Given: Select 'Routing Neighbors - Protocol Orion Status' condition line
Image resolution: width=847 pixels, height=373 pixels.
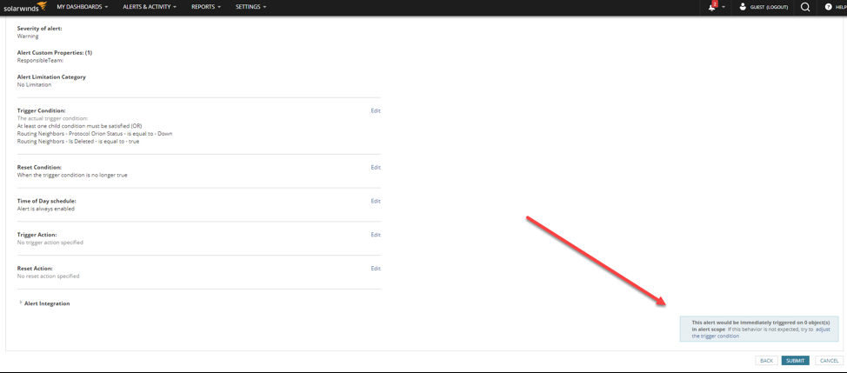Looking at the screenshot, I should coord(95,133).
